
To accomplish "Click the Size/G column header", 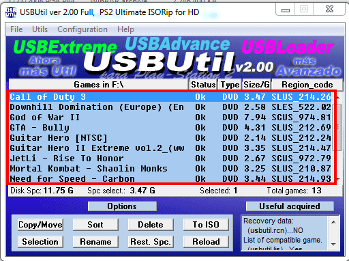I will pyautogui.click(x=256, y=85).
